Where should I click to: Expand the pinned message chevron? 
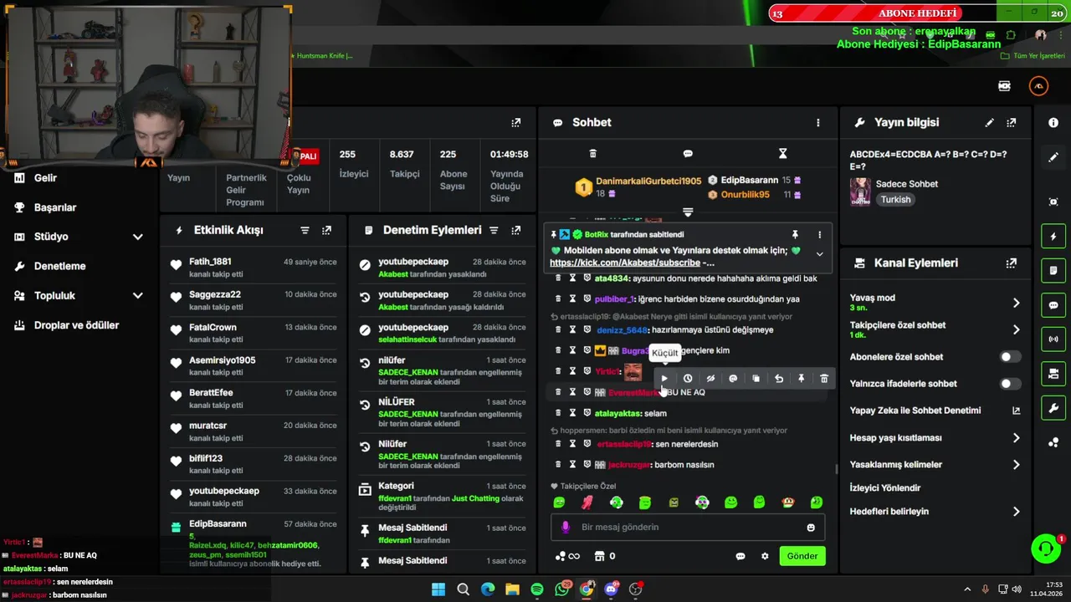coord(819,254)
